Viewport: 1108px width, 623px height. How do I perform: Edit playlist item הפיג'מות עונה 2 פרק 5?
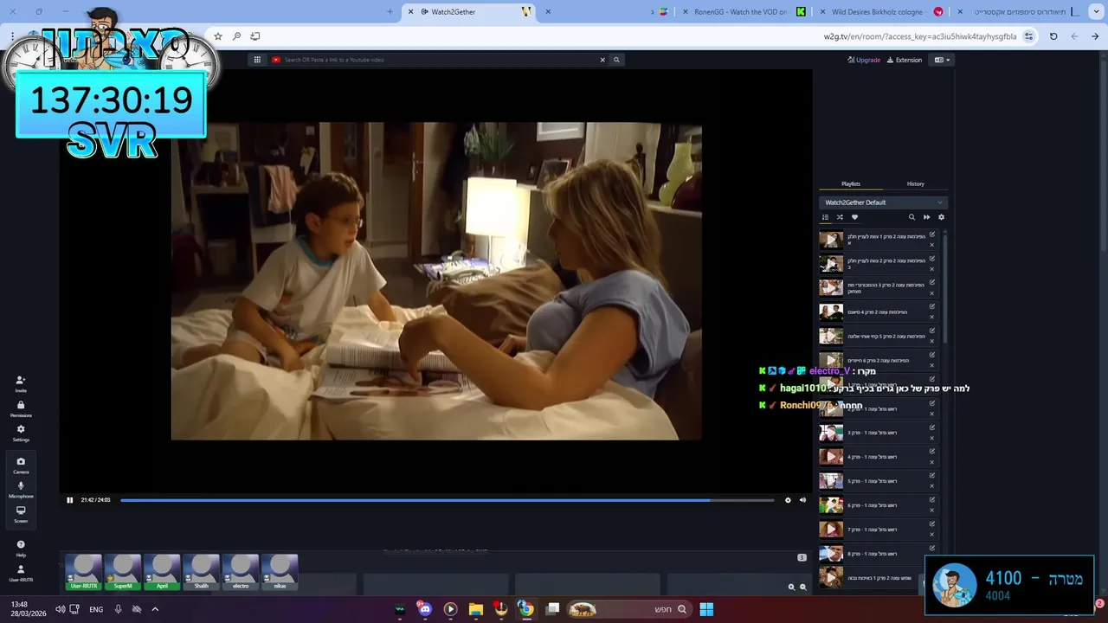[932, 331]
